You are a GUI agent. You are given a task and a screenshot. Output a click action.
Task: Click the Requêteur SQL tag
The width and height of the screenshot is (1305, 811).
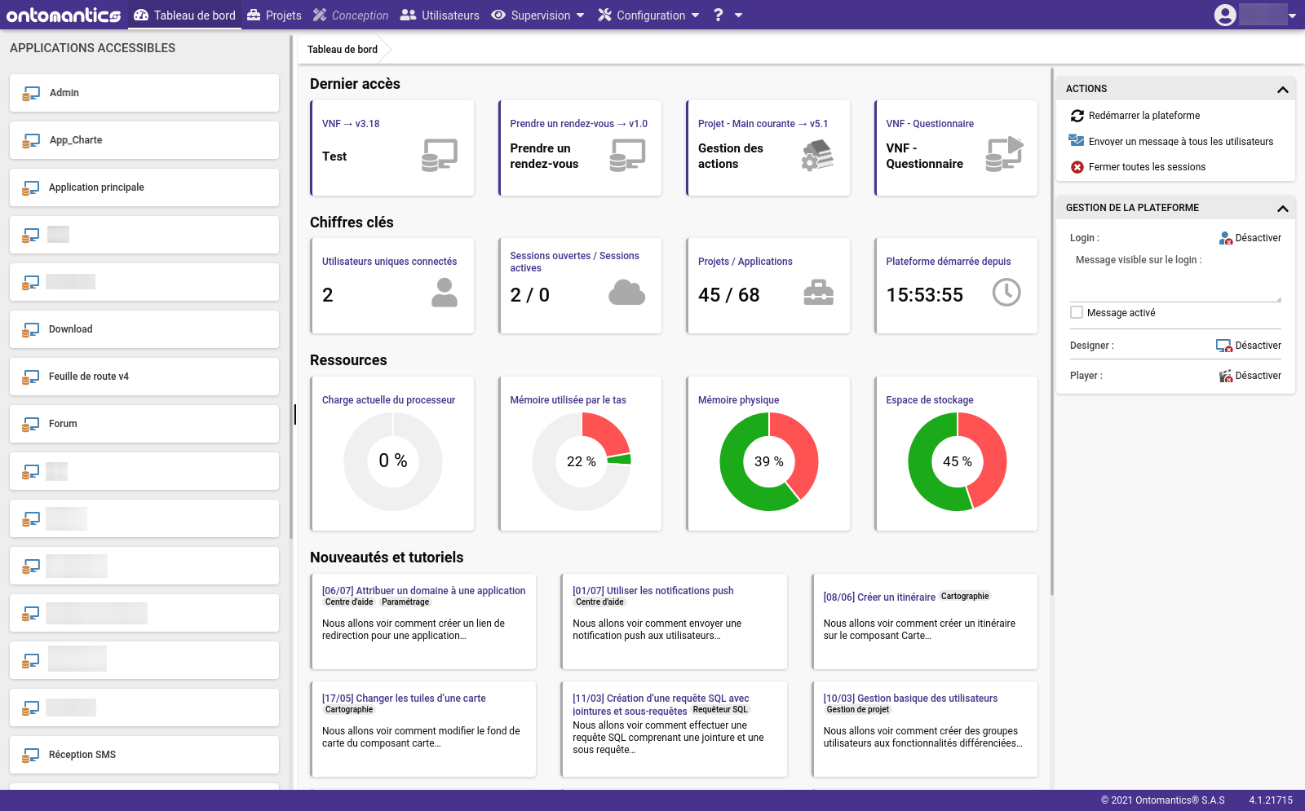coord(719,709)
